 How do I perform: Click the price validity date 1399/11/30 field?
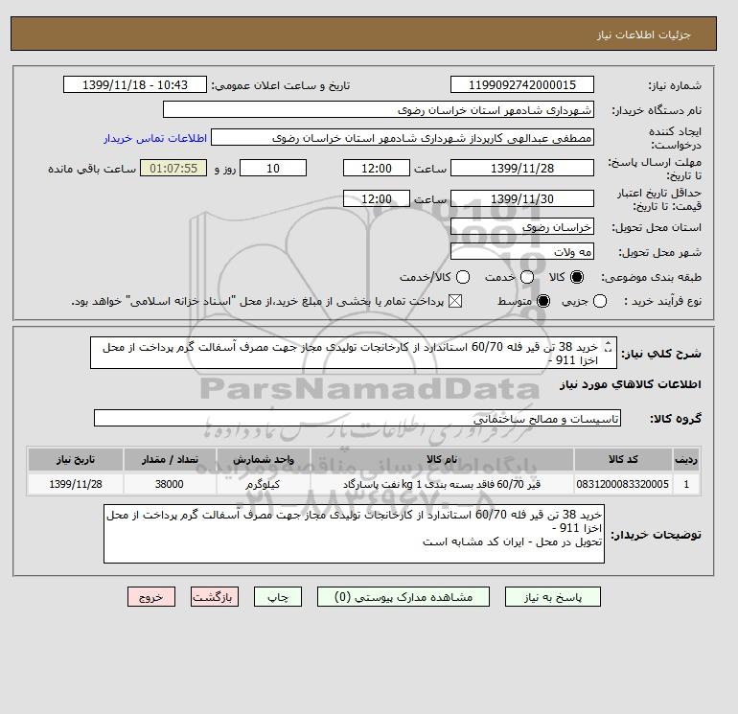point(522,198)
